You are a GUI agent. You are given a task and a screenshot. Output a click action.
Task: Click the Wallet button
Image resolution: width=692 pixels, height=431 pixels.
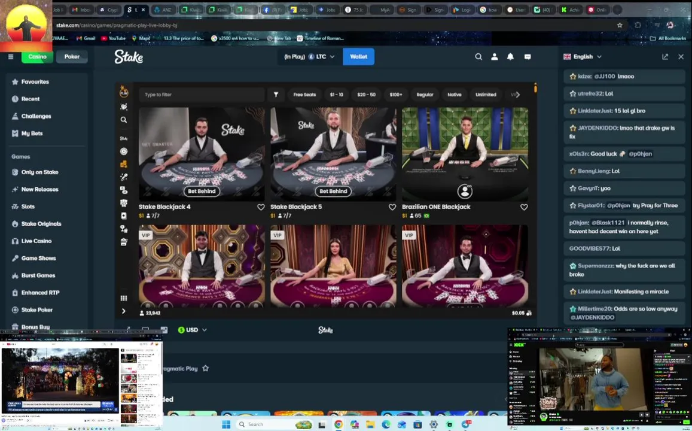pyautogui.click(x=358, y=56)
